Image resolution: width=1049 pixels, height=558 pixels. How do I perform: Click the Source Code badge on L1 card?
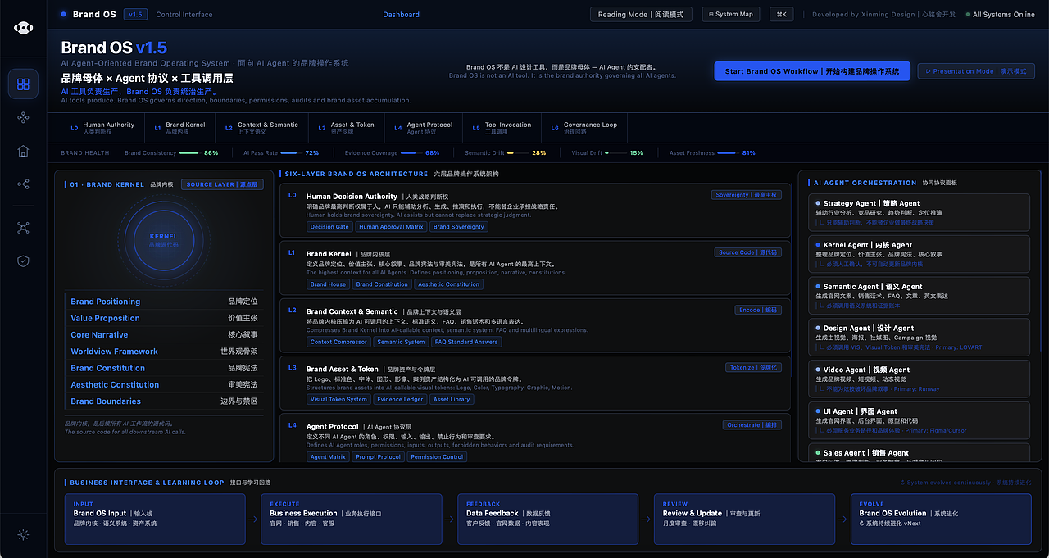[x=747, y=252]
